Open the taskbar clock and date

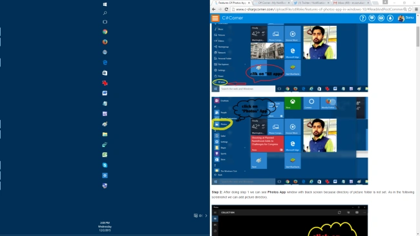click(105, 226)
